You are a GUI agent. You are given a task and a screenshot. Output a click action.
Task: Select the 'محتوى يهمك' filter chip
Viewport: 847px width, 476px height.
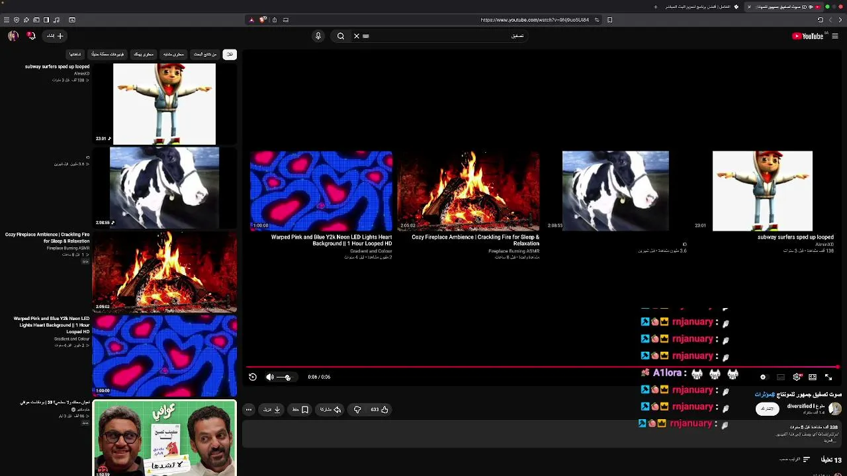coord(144,54)
